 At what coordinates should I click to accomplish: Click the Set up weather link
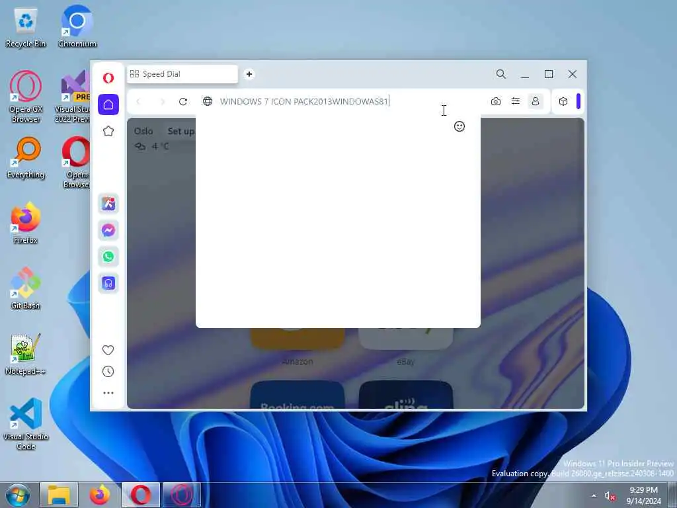coord(181,131)
